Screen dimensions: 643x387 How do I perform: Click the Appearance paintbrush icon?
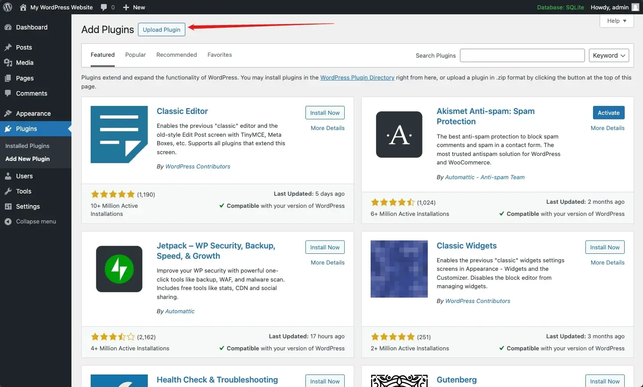(8, 114)
